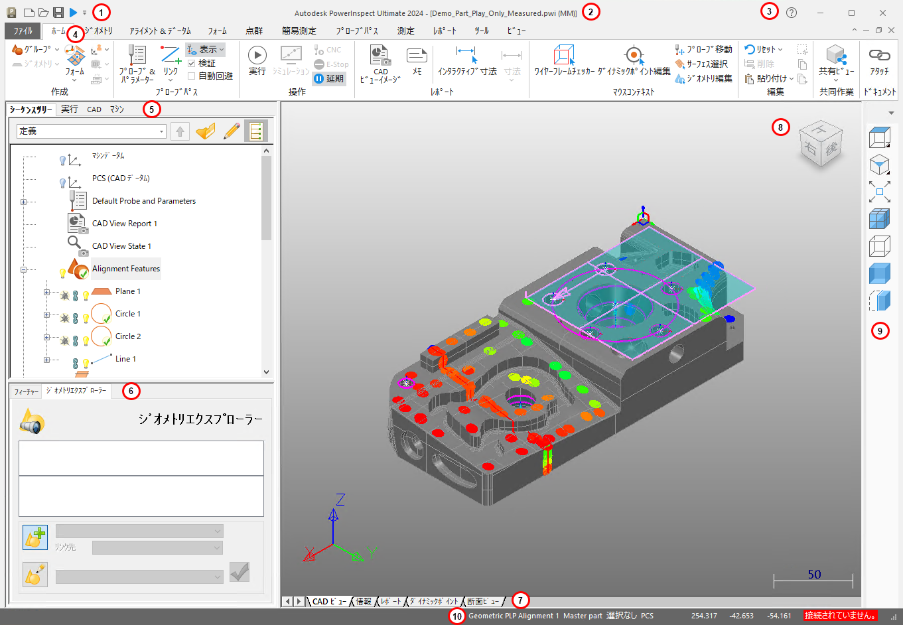Open Help with the question mark icon
Viewport: 903px width, 625px height.
(x=792, y=13)
